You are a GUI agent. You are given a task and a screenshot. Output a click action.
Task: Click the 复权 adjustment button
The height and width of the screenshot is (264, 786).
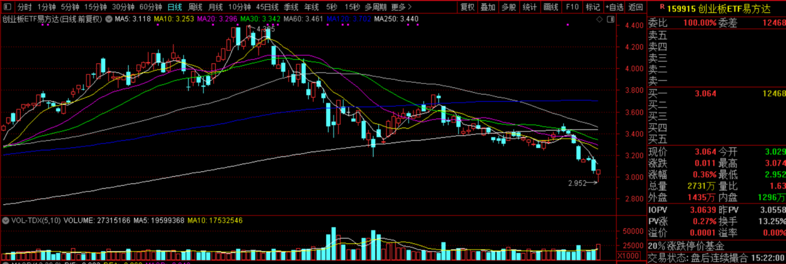pyautogui.click(x=467, y=7)
